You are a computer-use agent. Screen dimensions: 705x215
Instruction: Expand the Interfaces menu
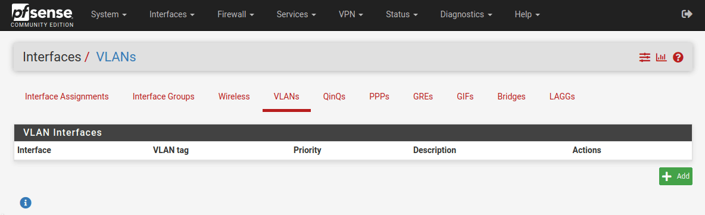pyautogui.click(x=171, y=14)
